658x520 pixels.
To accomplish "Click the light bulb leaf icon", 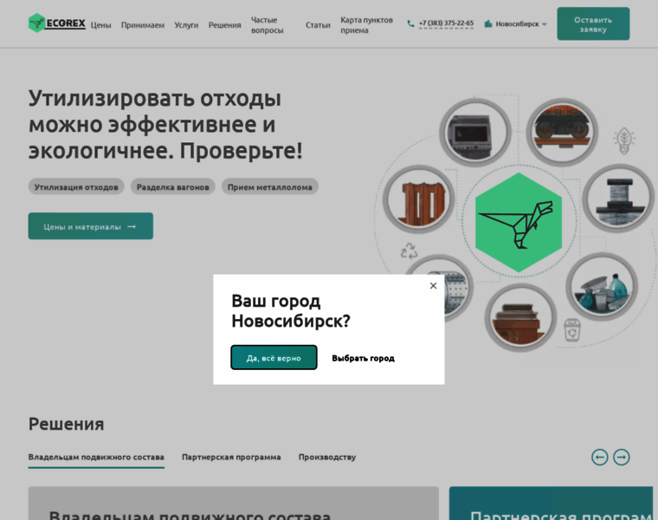I will pos(623,140).
